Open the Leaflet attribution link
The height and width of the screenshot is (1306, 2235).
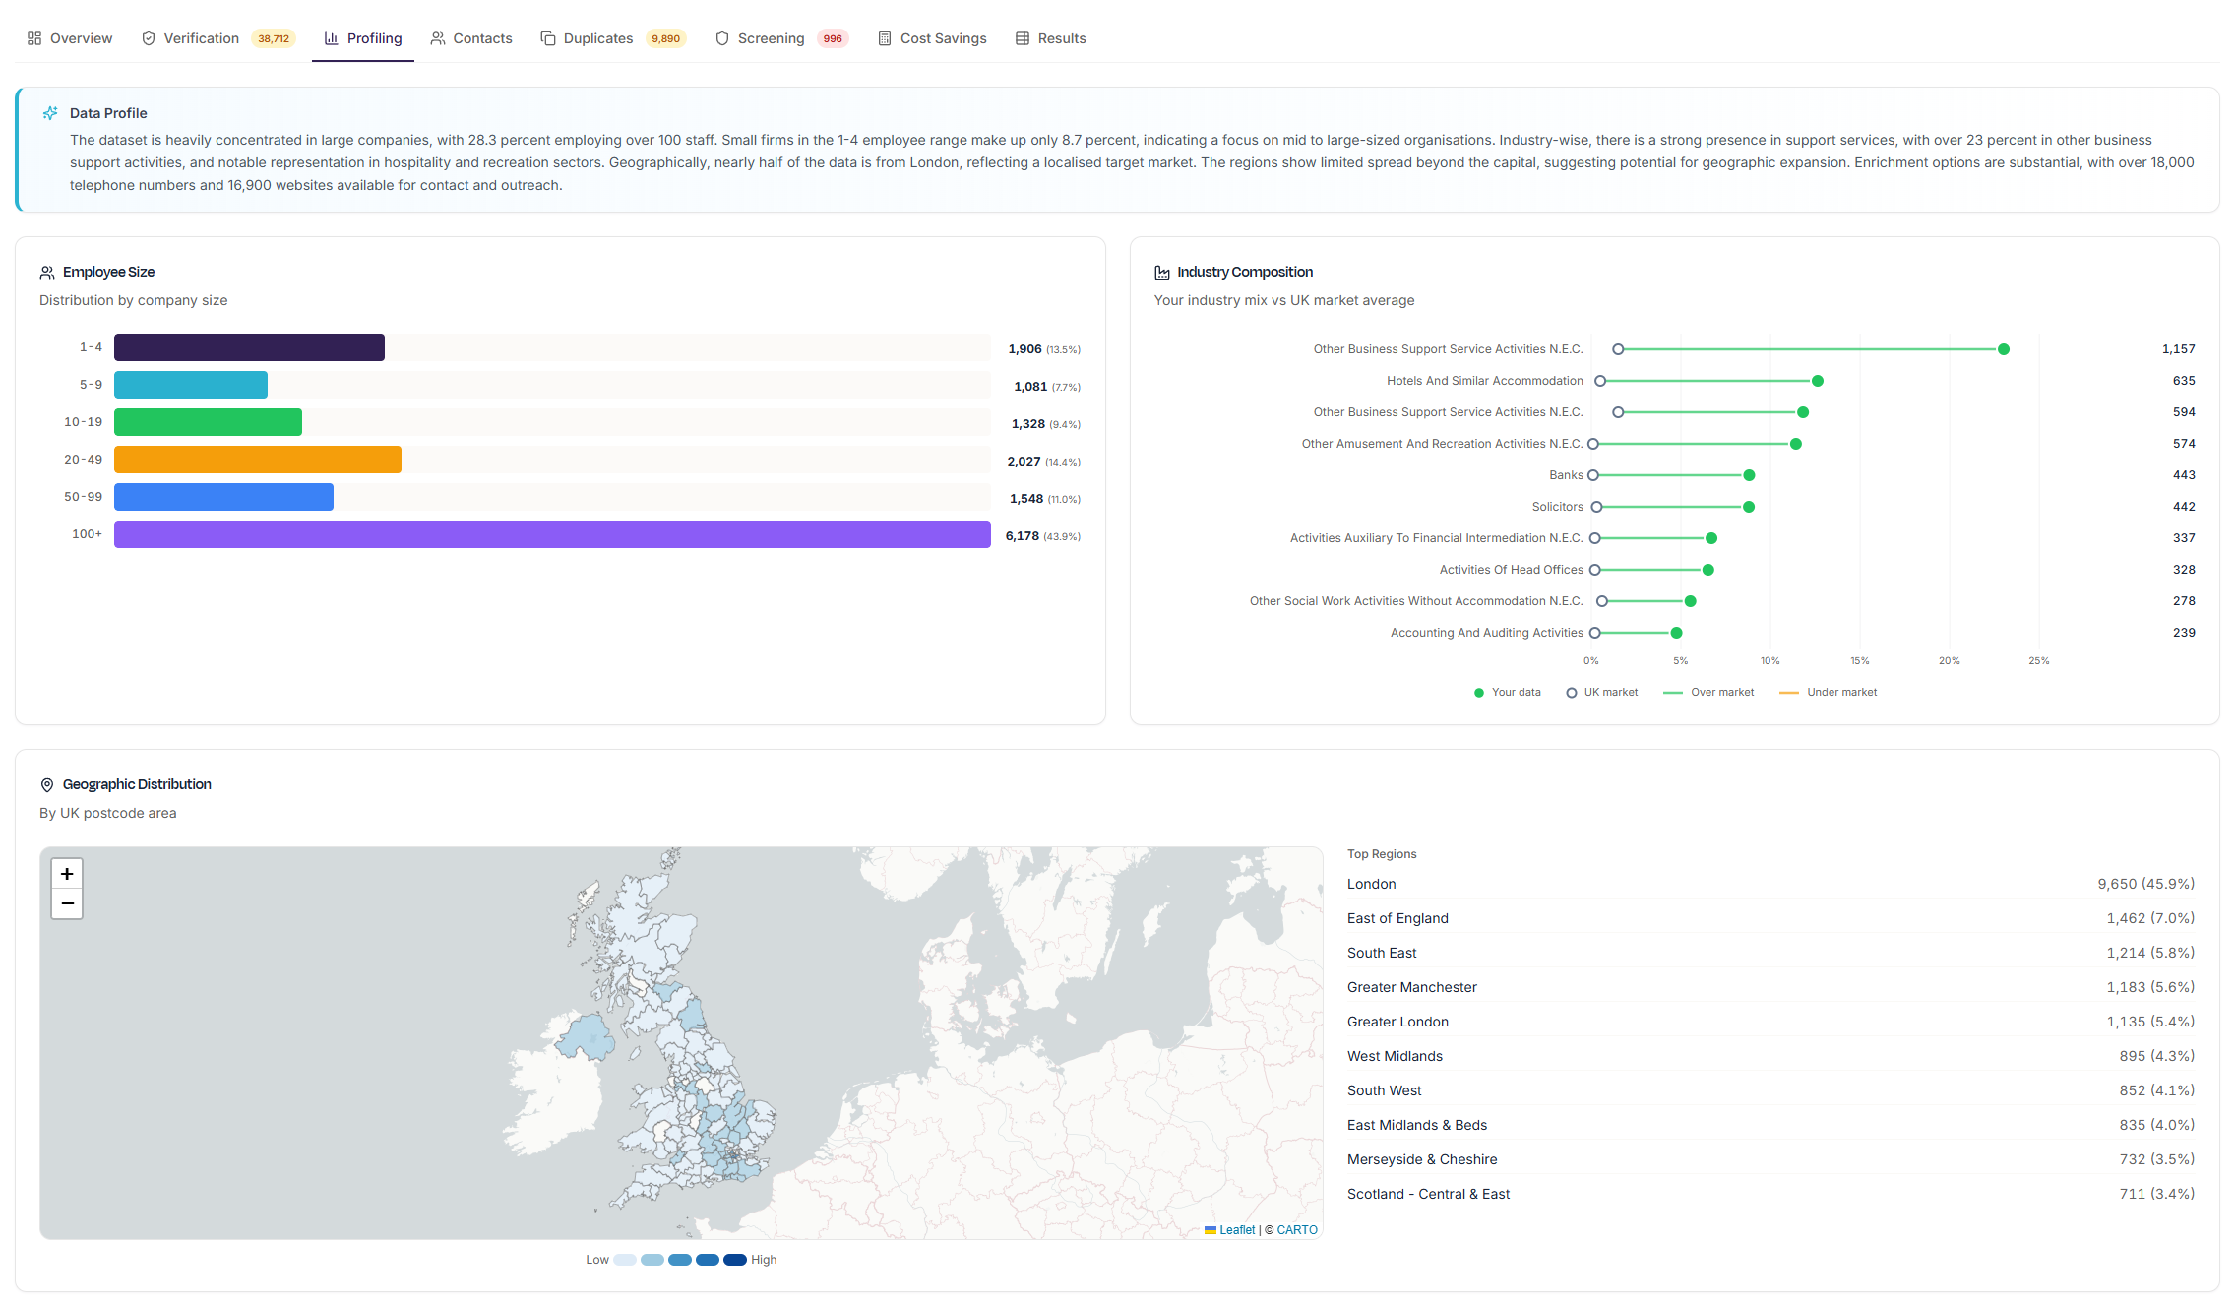(x=1236, y=1229)
